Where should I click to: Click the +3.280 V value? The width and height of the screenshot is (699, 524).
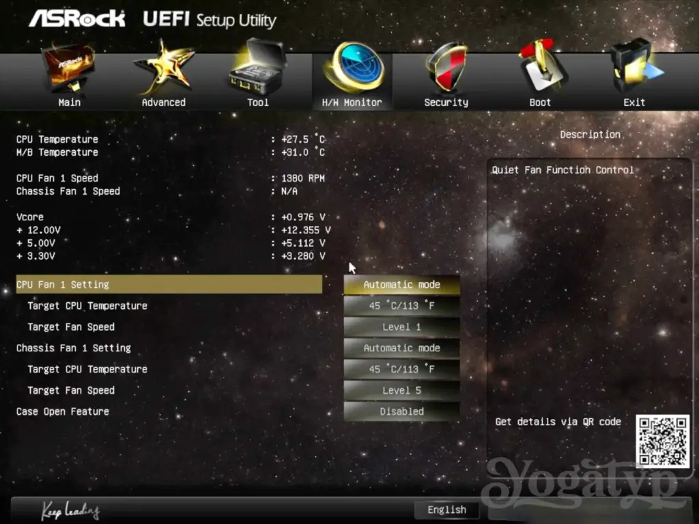303,257
